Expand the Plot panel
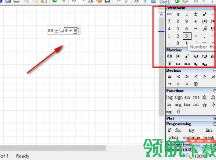The height and width of the screenshot is (160, 216). pos(215,118)
